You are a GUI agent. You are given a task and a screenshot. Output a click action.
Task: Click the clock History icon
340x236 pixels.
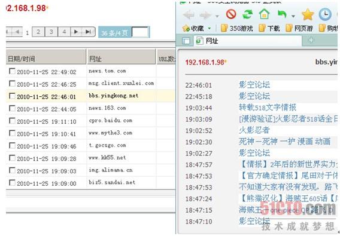click(325, 14)
